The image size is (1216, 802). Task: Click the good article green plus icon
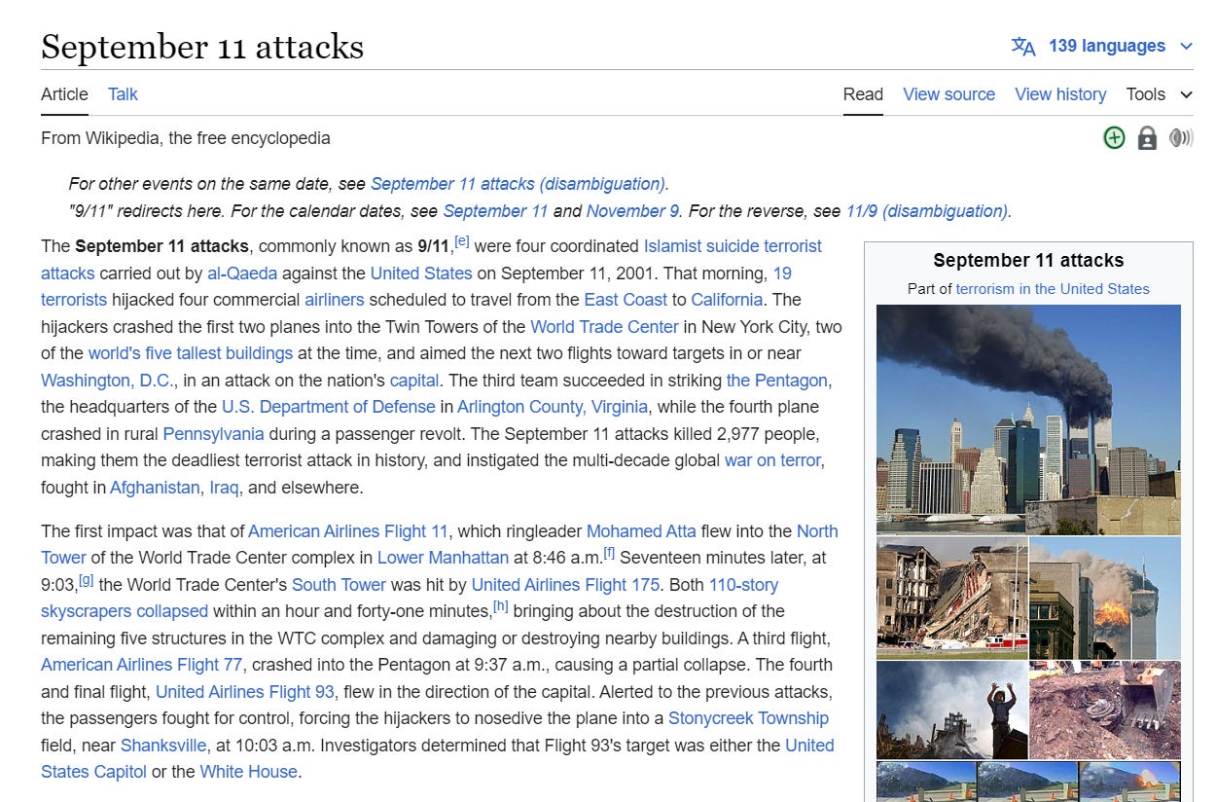point(1114,138)
